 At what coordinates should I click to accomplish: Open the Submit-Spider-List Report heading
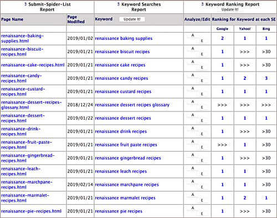49,7
